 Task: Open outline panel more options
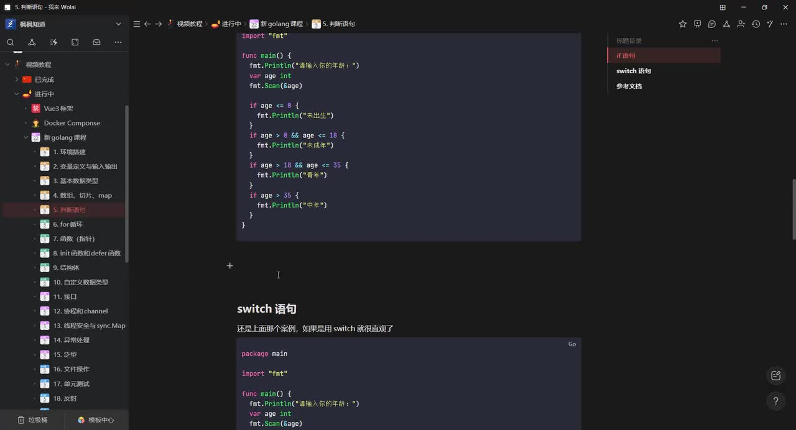(715, 40)
